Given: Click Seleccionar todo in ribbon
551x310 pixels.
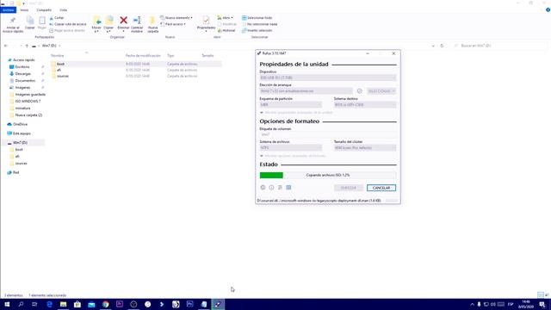Looking at the screenshot, I should click(257, 17).
